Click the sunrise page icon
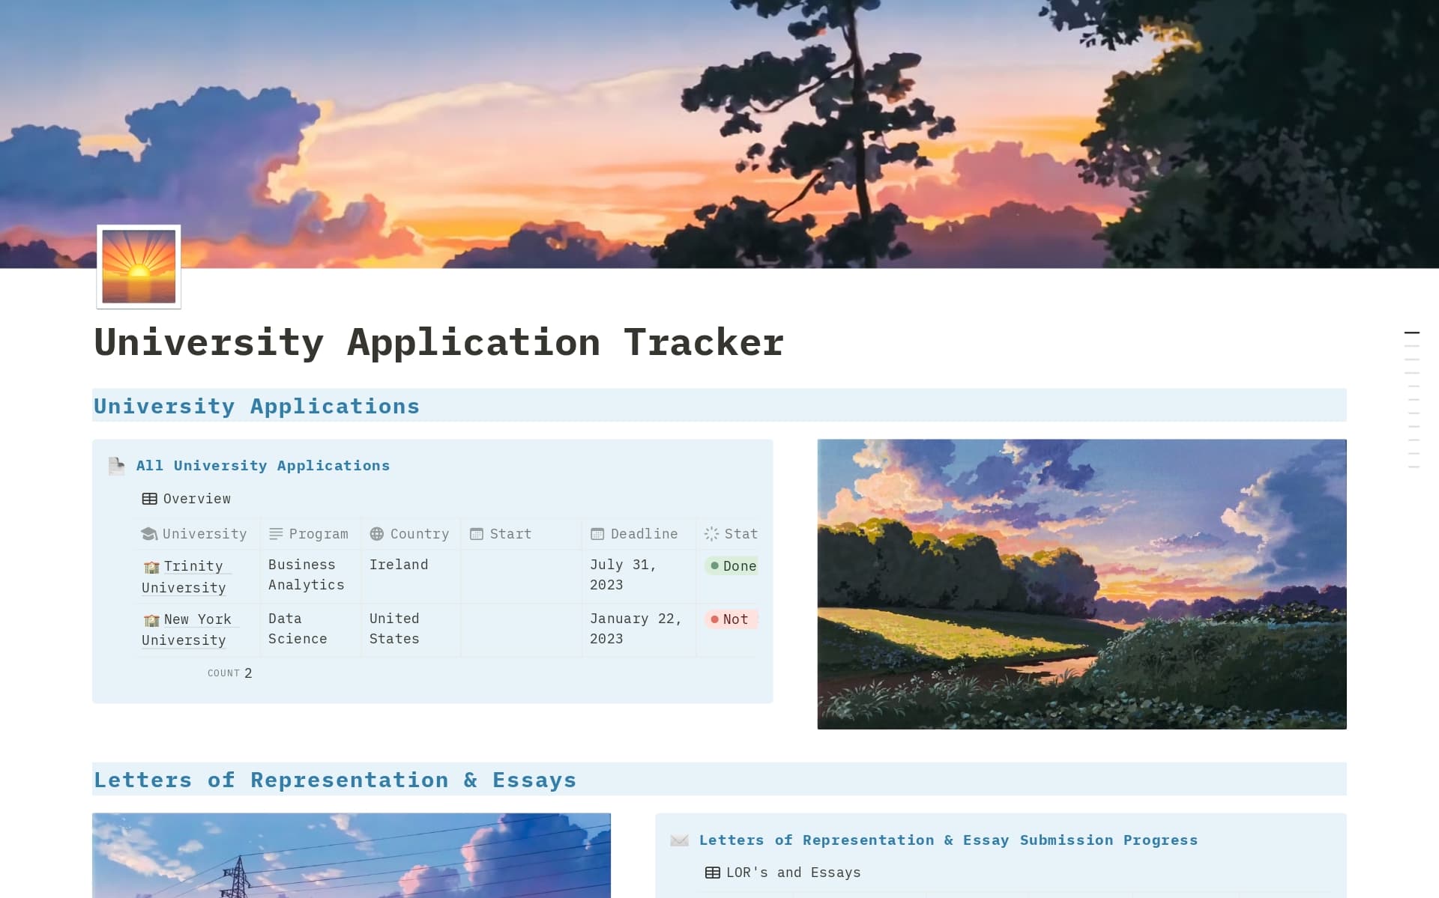1439x898 pixels. [x=139, y=267]
